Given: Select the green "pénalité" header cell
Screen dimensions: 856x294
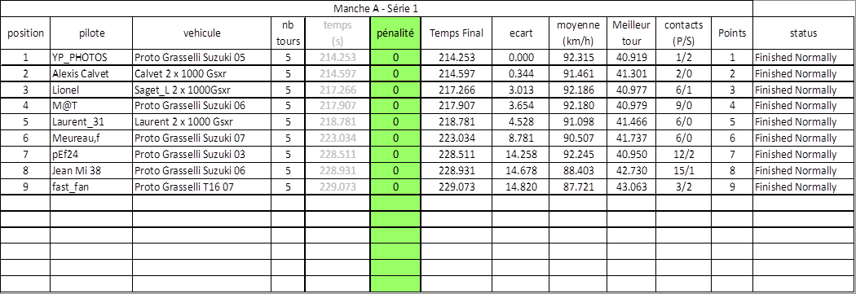Looking at the screenshot, I should click(x=395, y=33).
